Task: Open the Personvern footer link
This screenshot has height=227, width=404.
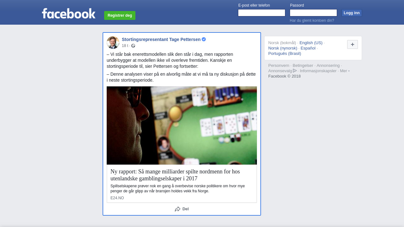Action: click(279, 66)
